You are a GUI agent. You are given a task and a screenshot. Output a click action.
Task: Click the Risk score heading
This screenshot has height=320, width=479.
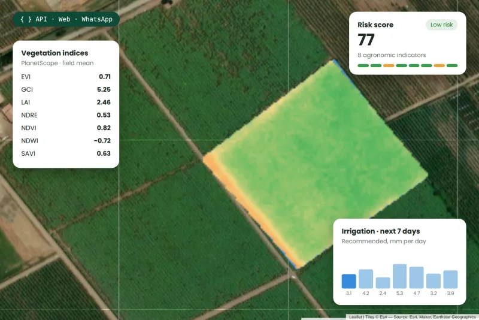[375, 25]
